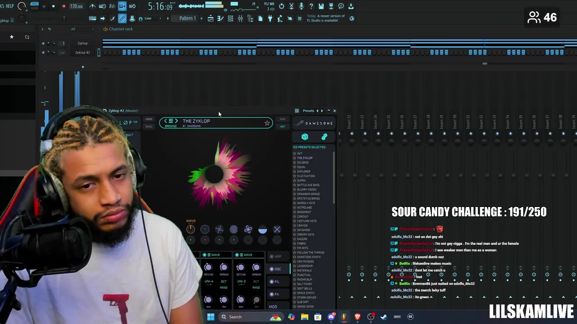Screen dimensions: 577x324
Task: Go to previous preset arrow in browser bar
Action: [x=165, y=121]
